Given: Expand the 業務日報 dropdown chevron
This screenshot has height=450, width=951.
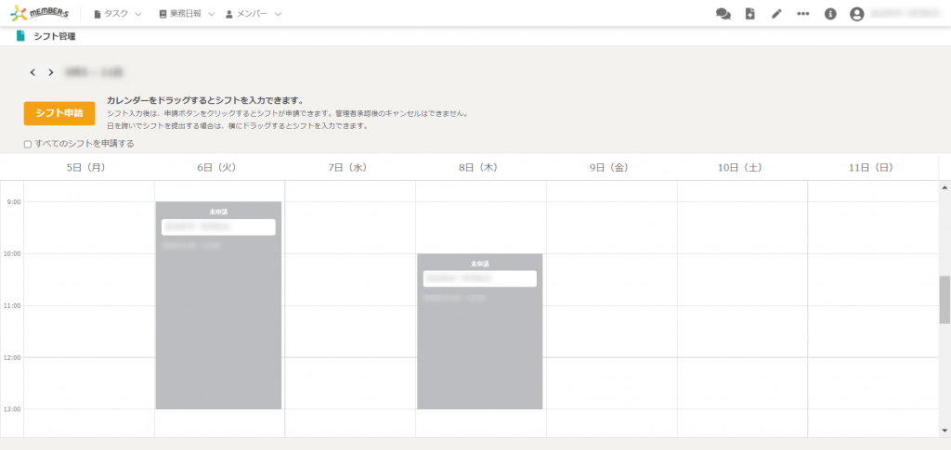Looking at the screenshot, I should pos(211,14).
